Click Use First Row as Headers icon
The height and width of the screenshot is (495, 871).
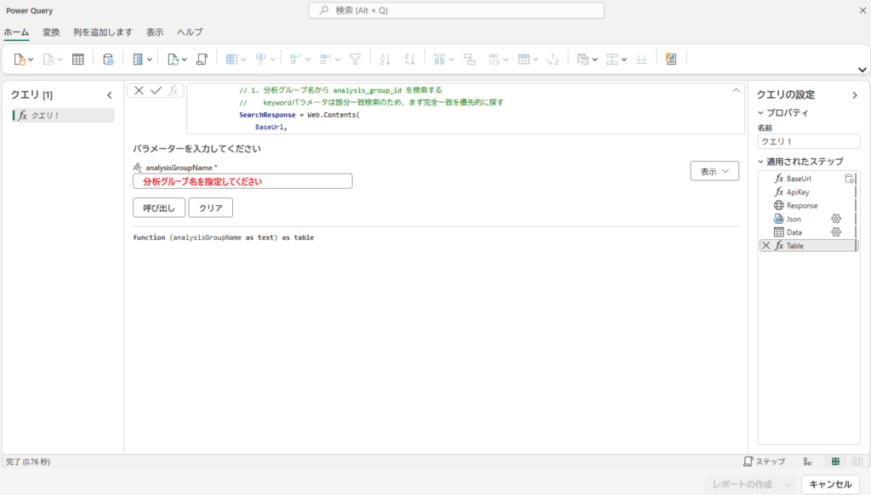tap(524, 59)
